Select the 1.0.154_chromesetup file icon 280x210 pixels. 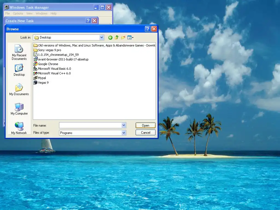36,55
